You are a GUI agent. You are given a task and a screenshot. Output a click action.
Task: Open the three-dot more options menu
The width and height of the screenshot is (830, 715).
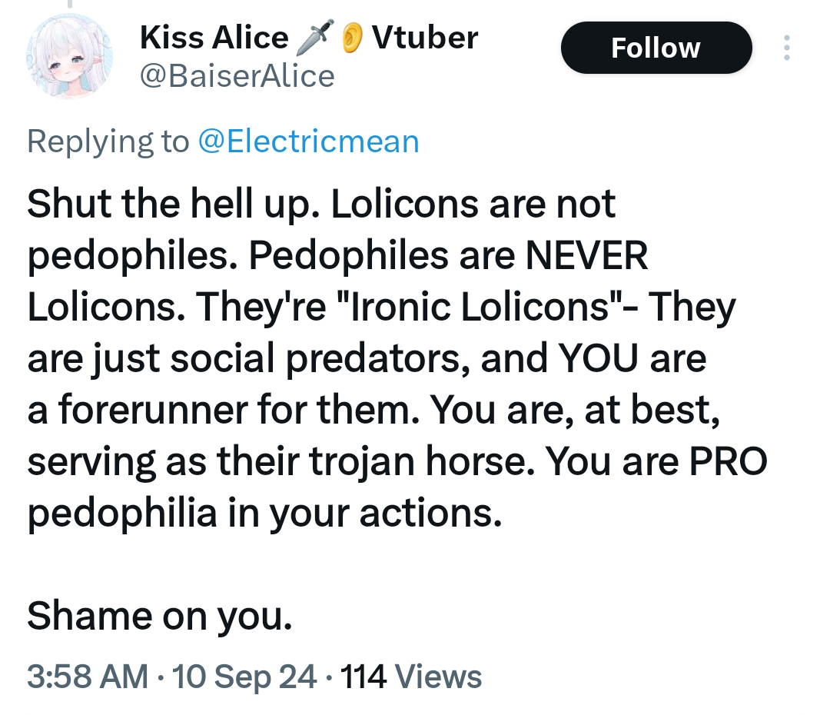tap(787, 48)
